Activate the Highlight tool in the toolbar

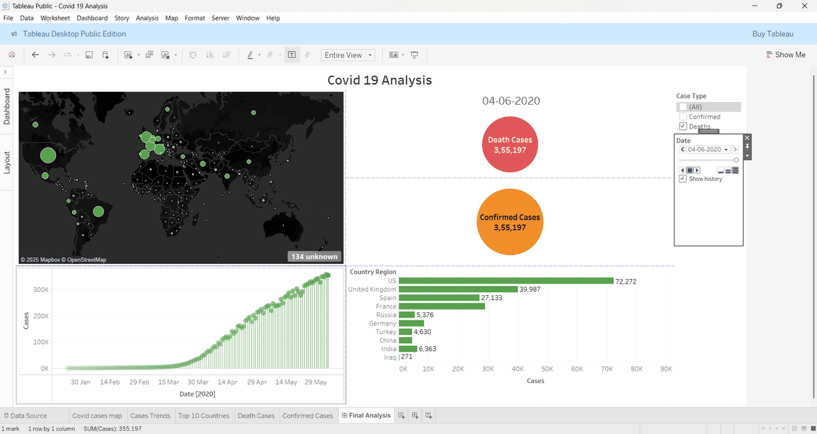click(251, 54)
